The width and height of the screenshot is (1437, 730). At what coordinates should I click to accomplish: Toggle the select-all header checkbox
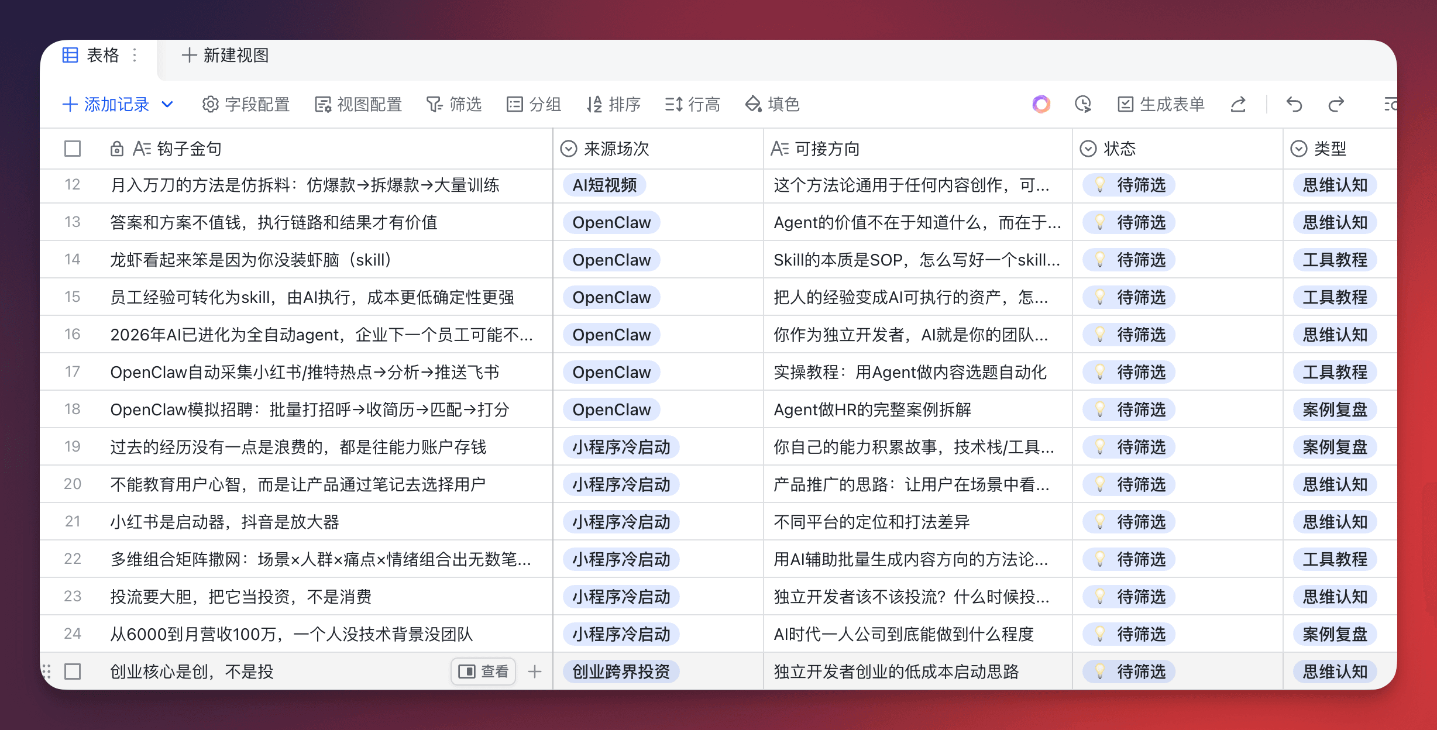pos(73,149)
